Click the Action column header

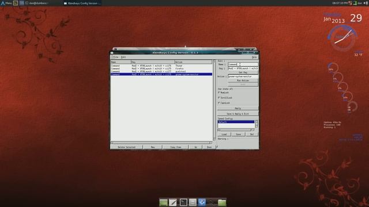[193, 62]
